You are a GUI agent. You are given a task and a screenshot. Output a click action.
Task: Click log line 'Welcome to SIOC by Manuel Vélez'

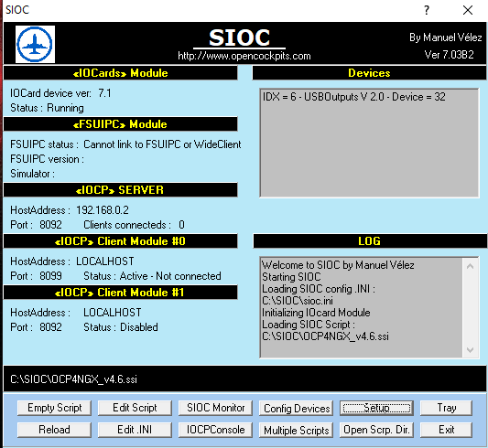(x=338, y=265)
